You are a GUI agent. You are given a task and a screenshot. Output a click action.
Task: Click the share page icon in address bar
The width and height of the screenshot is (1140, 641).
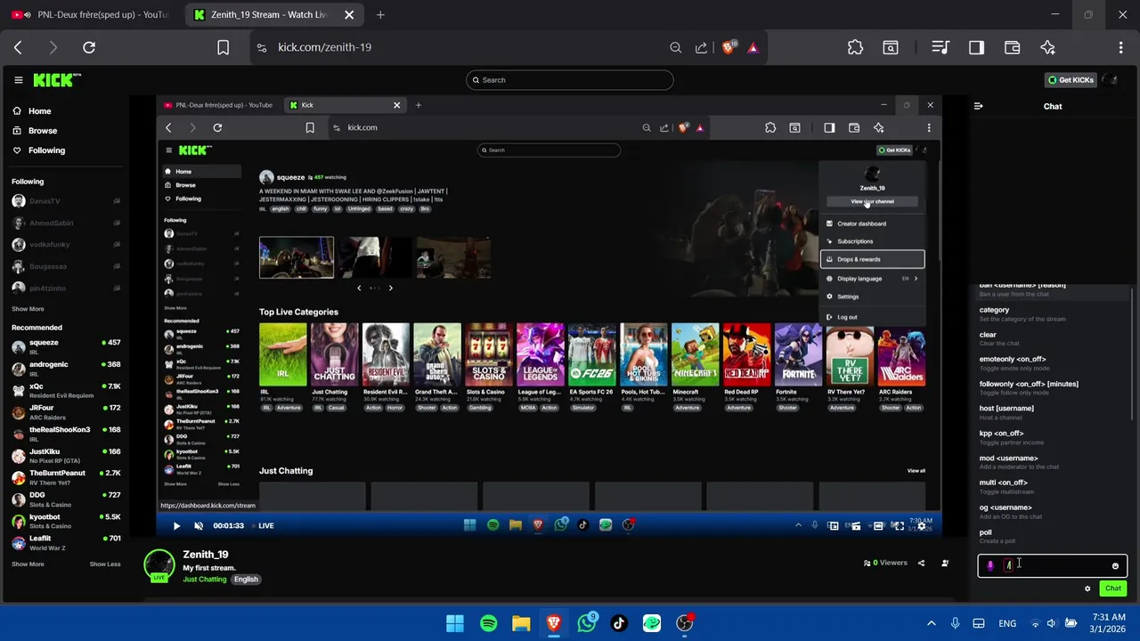[701, 47]
